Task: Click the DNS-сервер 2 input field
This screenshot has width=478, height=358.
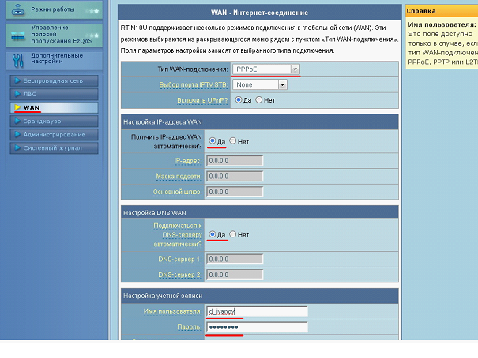Action: click(x=235, y=274)
